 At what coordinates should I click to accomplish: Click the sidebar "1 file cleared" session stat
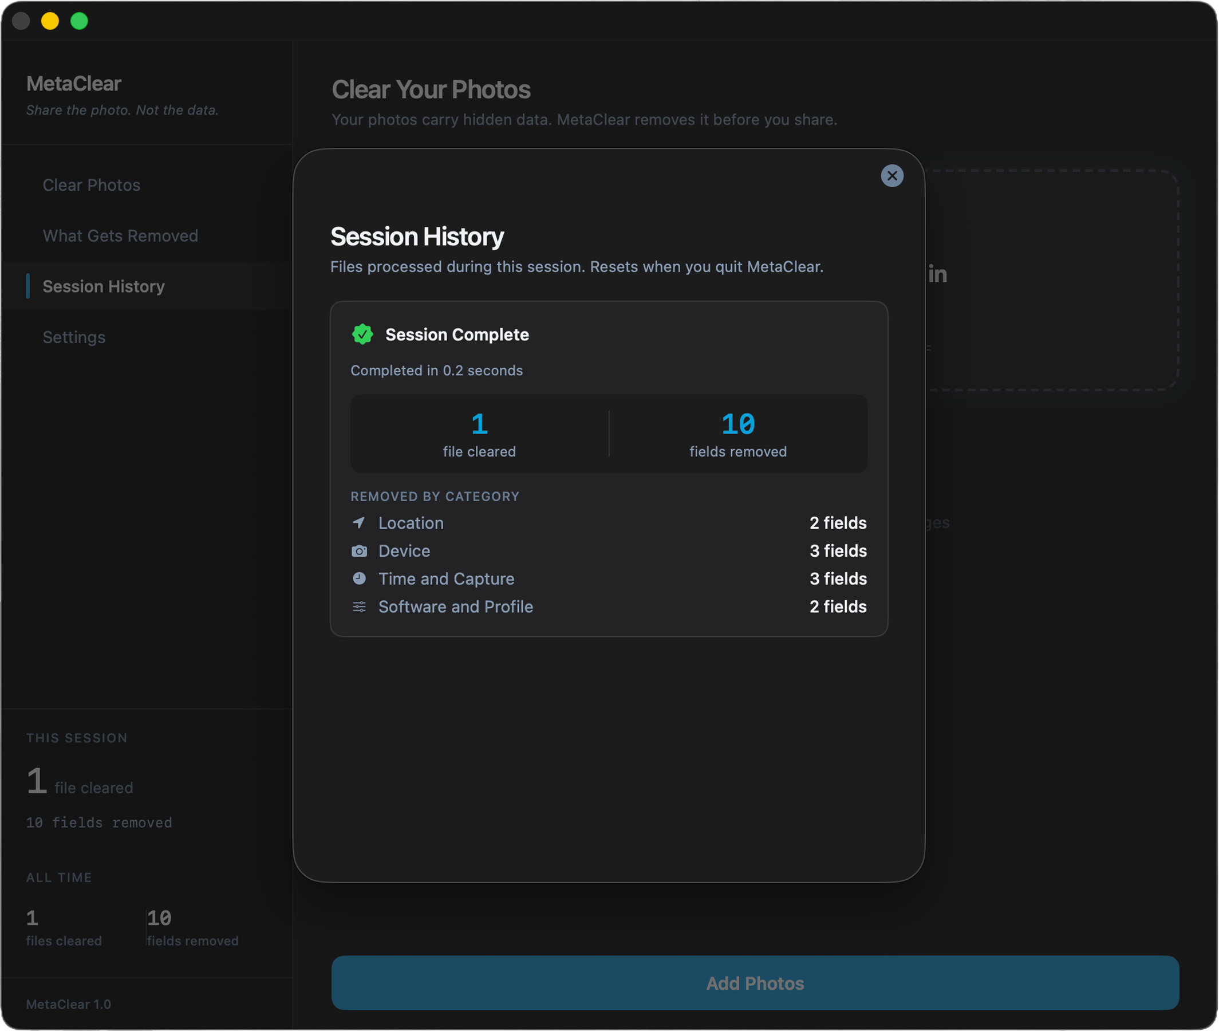click(x=80, y=782)
